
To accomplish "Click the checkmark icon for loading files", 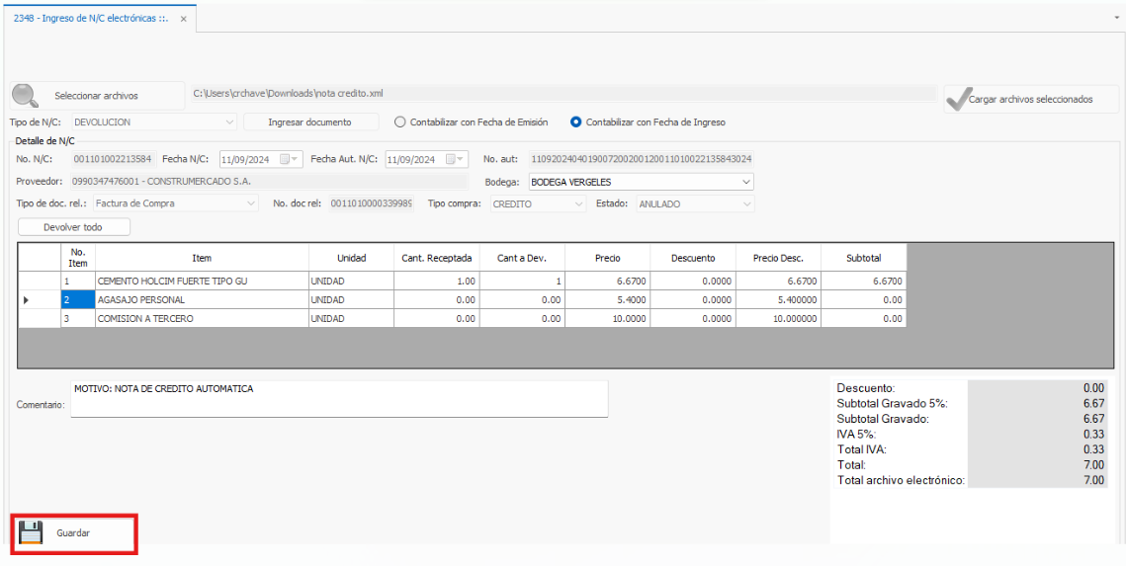I will [x=956, y=98].
